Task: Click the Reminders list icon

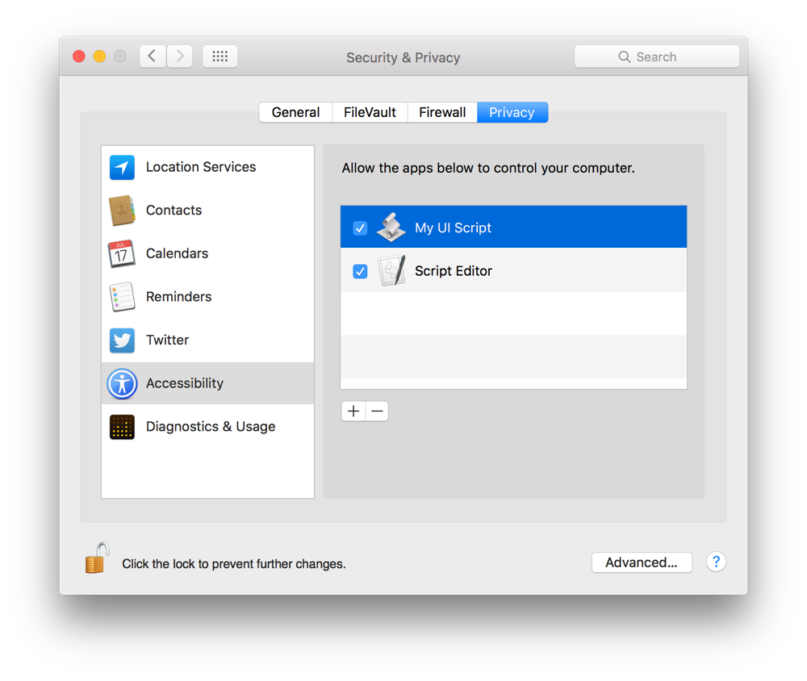Action: [122, 296]
